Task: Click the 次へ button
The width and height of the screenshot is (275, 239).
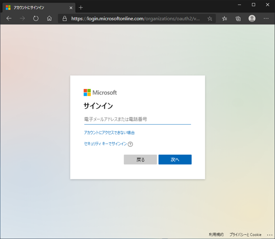Action: click(x=175, y=160)
